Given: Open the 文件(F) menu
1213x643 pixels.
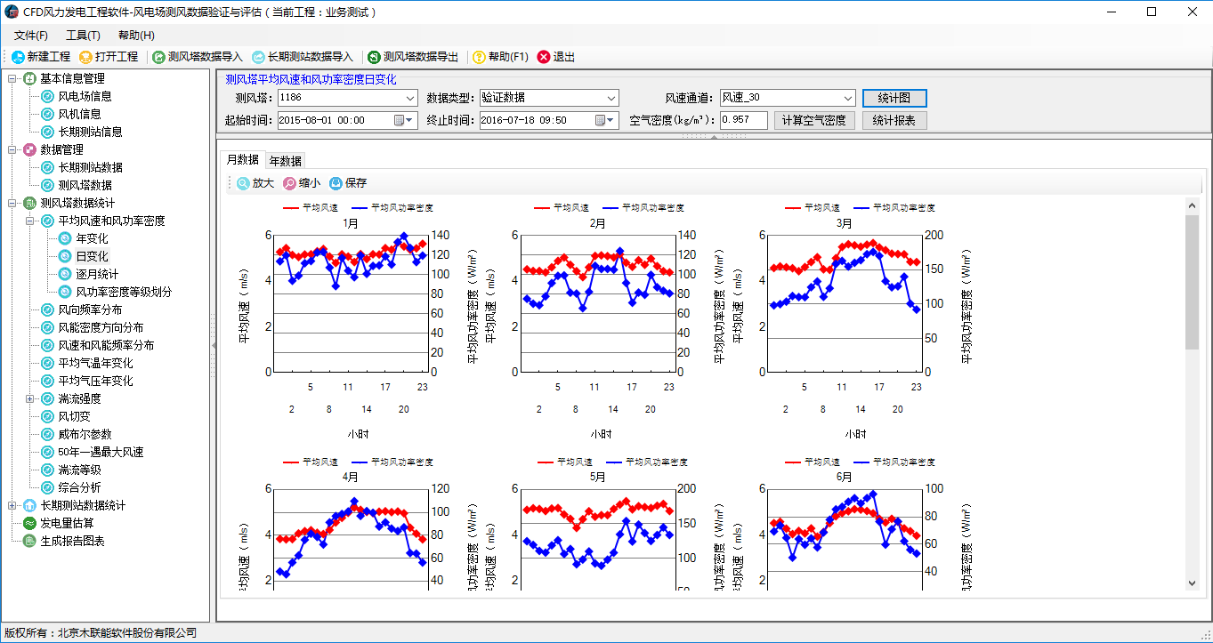Looking at the screenshot, I should click(31, 35).
